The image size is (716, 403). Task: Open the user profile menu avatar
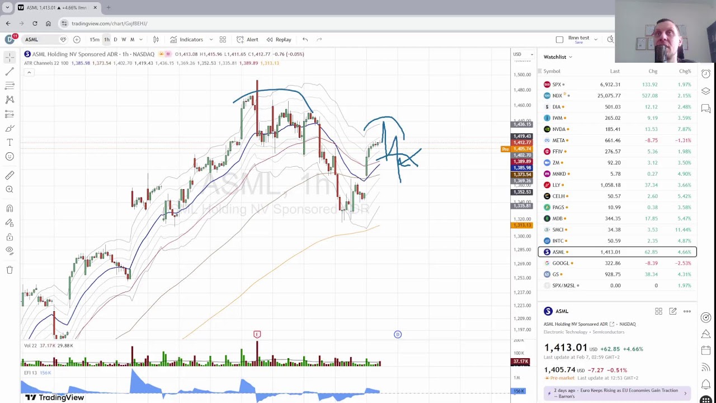pyautogui.click(x=10, y=39)
